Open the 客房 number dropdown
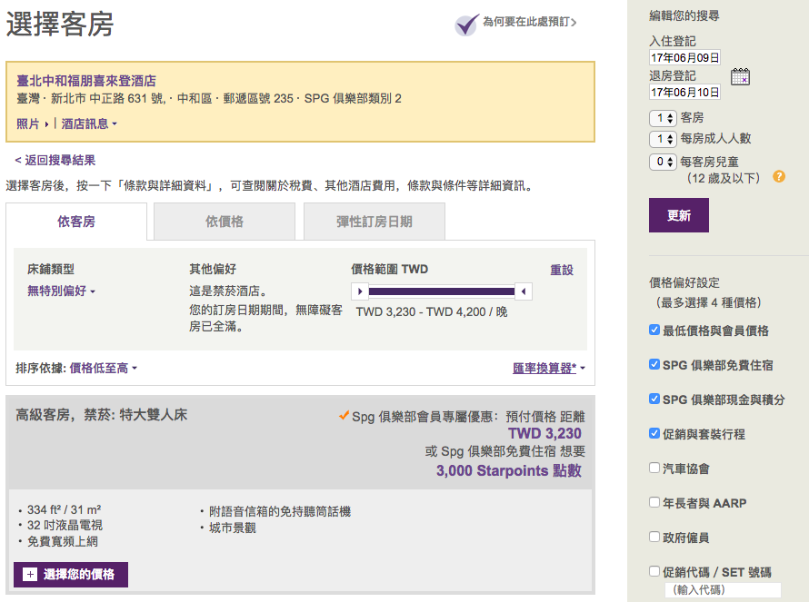 click(x=663, y=118)
